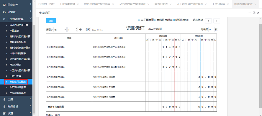The image size is (262, 116).
Task: Click the next voucher arrow button
Action: 217,21
